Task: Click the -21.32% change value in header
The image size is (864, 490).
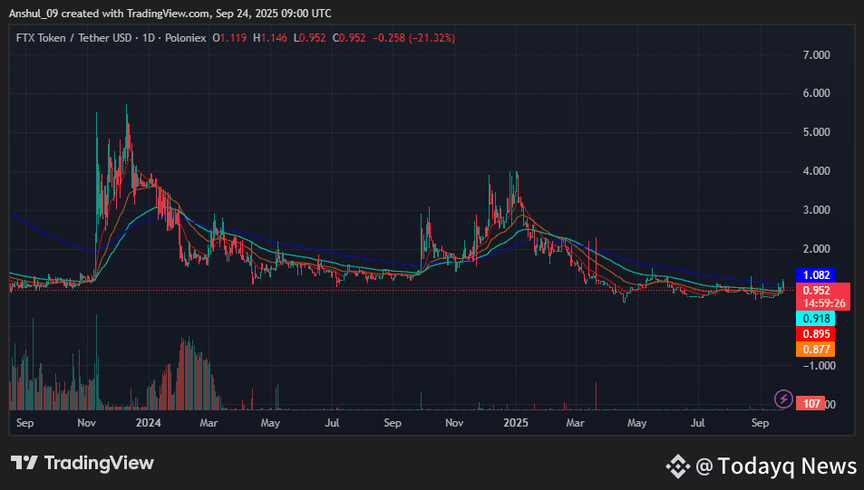Action: point(432,38)
